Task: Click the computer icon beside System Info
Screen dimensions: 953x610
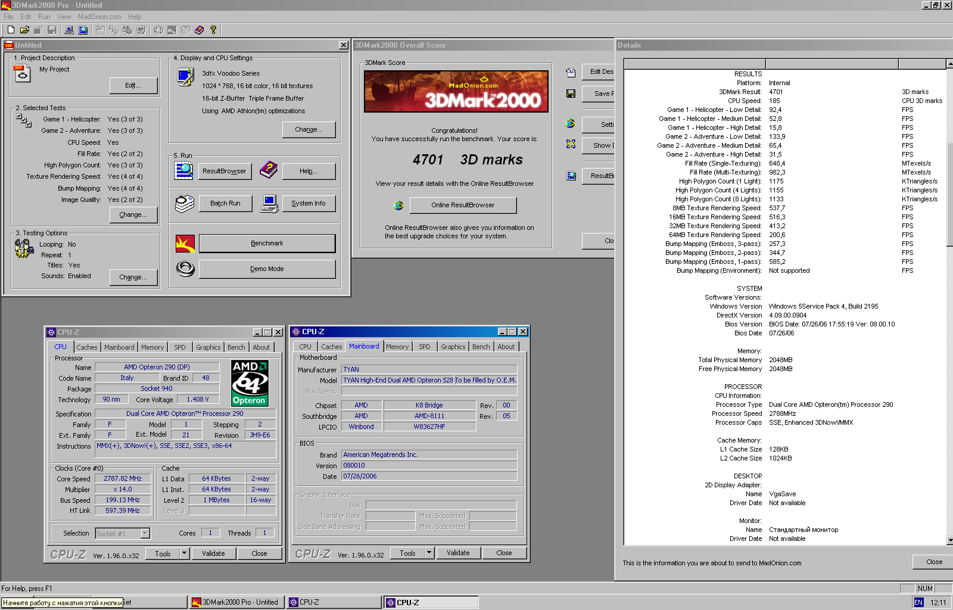Action: tap(269, 204)
